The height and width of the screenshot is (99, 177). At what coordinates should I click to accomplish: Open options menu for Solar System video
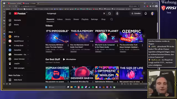click(x=68, y=45)
